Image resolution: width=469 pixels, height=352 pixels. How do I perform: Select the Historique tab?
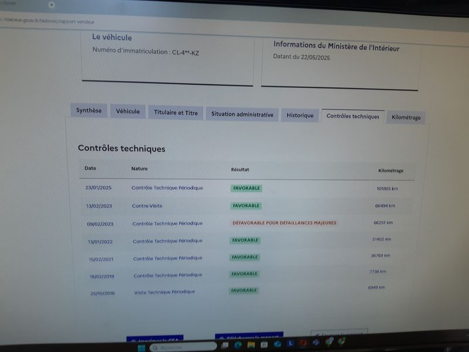point(300,115)
